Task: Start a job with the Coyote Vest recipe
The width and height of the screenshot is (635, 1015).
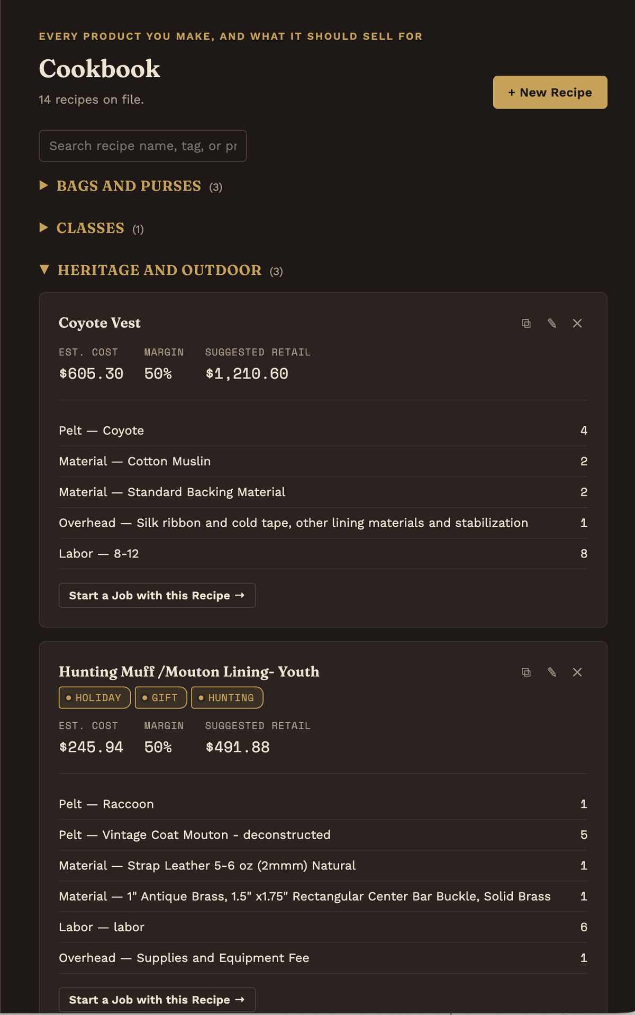Action: 157,595
